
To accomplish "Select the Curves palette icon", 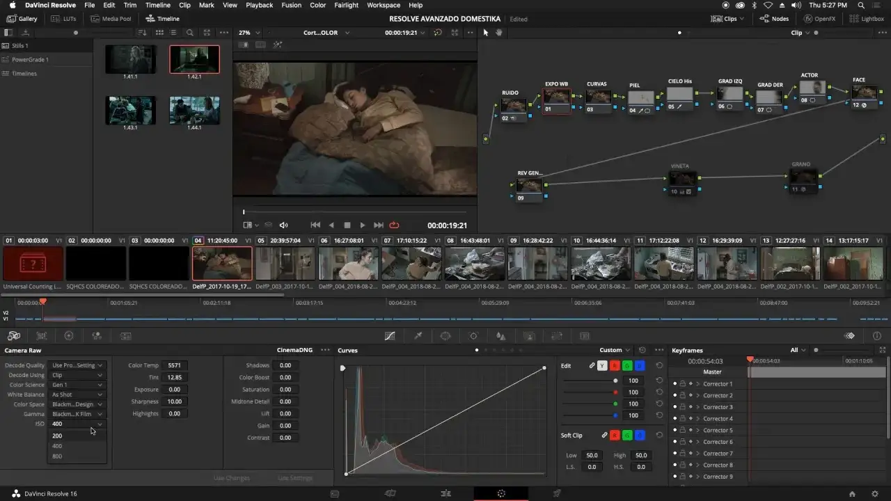I will coord(390,335).
